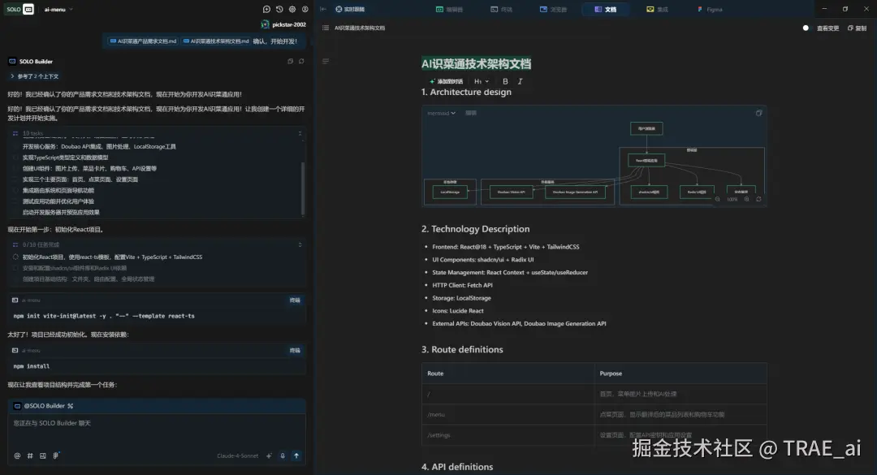Open the ai-menu project dropdown
Viewport: 877px width, 475px height.
(x=58, y=10)
